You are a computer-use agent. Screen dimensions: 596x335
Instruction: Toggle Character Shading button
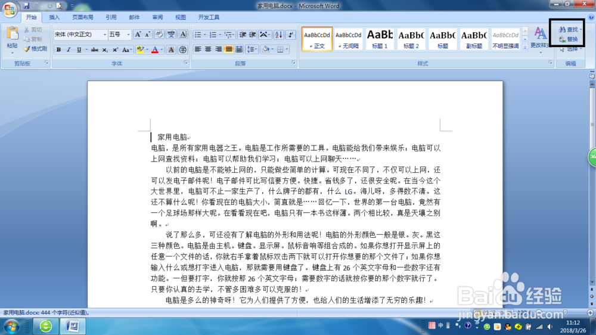point(171,50)
